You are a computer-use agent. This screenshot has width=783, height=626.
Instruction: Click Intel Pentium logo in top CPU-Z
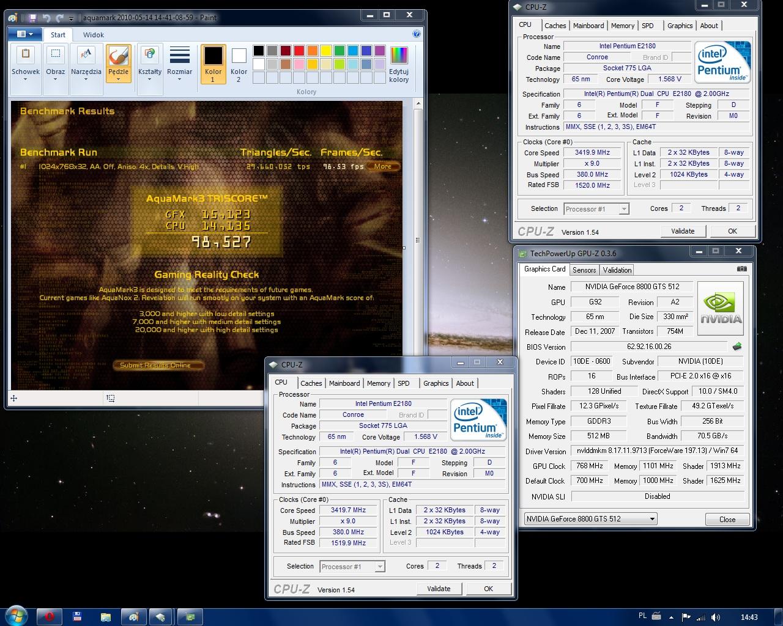tap(722, 62)
